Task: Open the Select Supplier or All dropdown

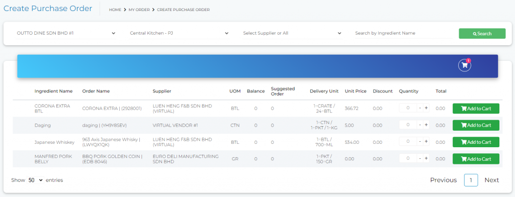Action: click(x=292, y=33)
